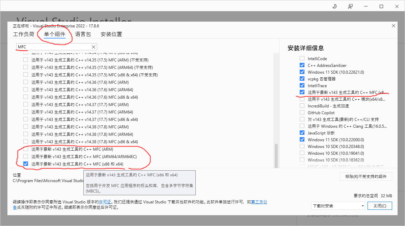405x226 pixels.
Task: Check v143 C++ 模块 (x64/x8...) option
Action: 302,99
